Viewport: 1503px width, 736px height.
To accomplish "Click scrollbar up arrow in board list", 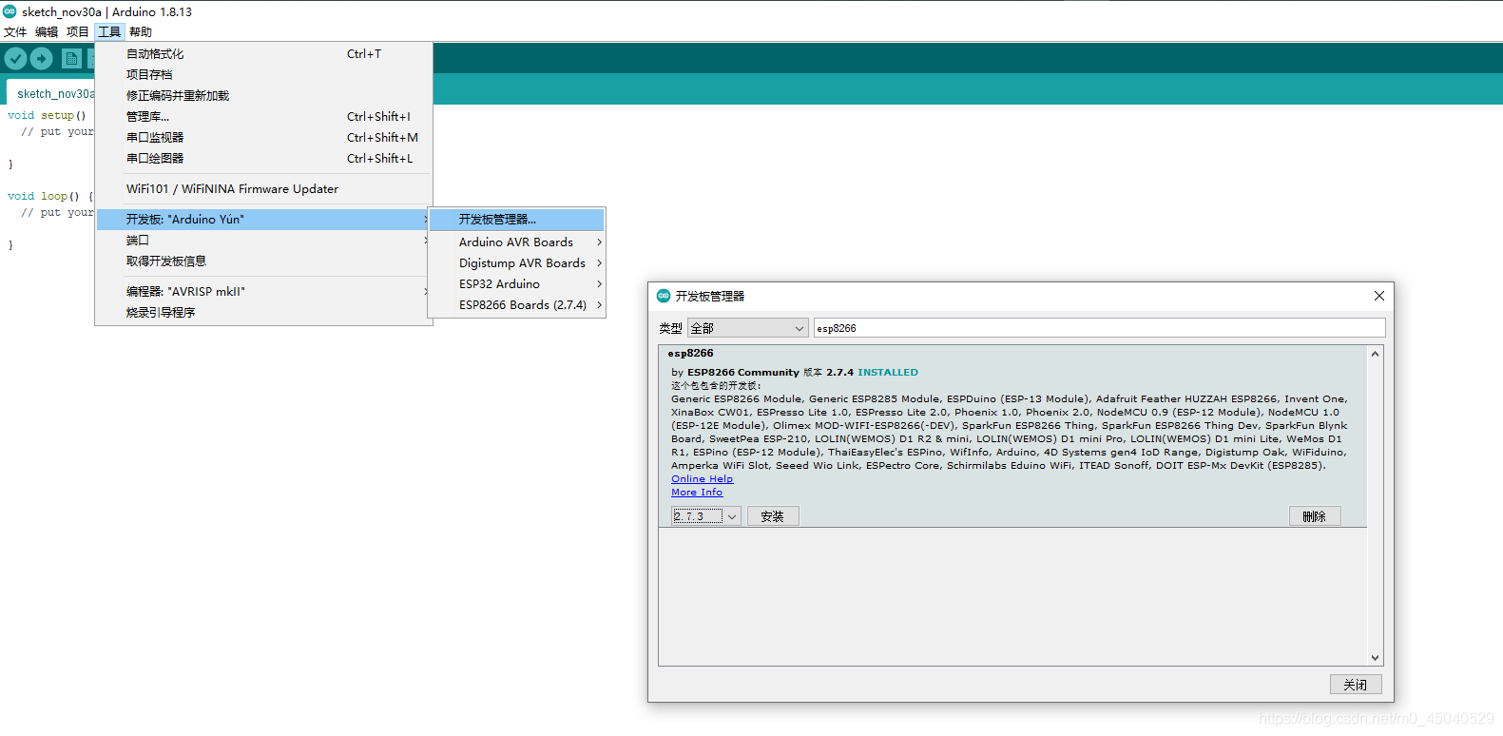I will (x=1375, y=354).
